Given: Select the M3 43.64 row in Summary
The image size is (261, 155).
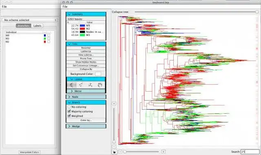Looking at the screenshot, I should coord(86,35).
